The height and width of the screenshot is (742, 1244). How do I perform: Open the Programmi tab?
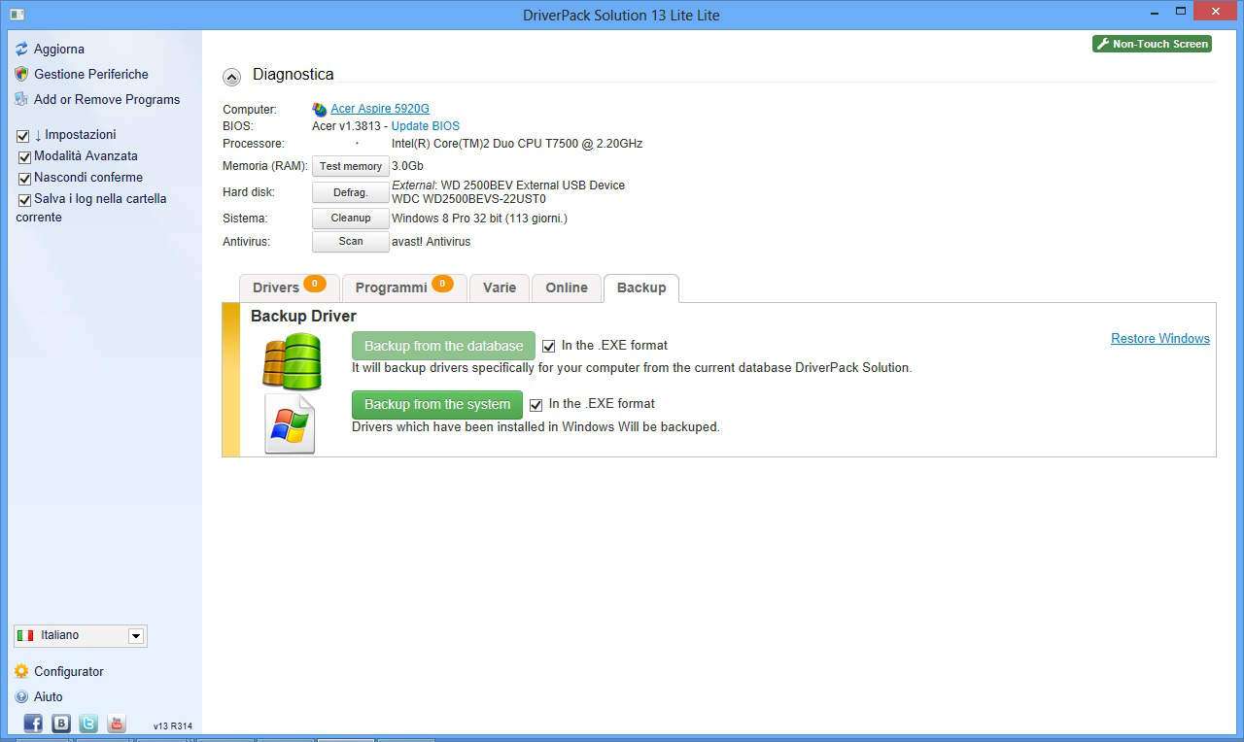pos(391,287)
